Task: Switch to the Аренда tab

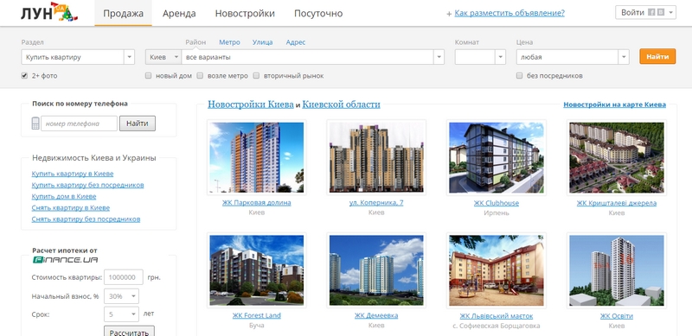Action: (x=179, y=13)
